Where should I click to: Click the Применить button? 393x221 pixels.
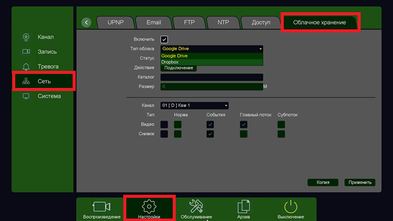click(359, 183)
